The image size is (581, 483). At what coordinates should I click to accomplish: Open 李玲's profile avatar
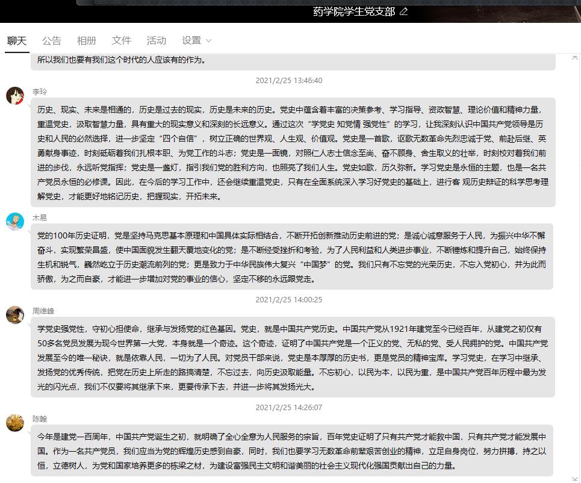(x=15, y=96)
